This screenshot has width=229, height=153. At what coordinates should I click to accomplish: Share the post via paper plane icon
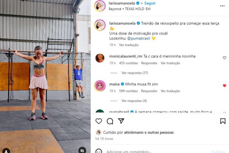[x=121, y=121]
